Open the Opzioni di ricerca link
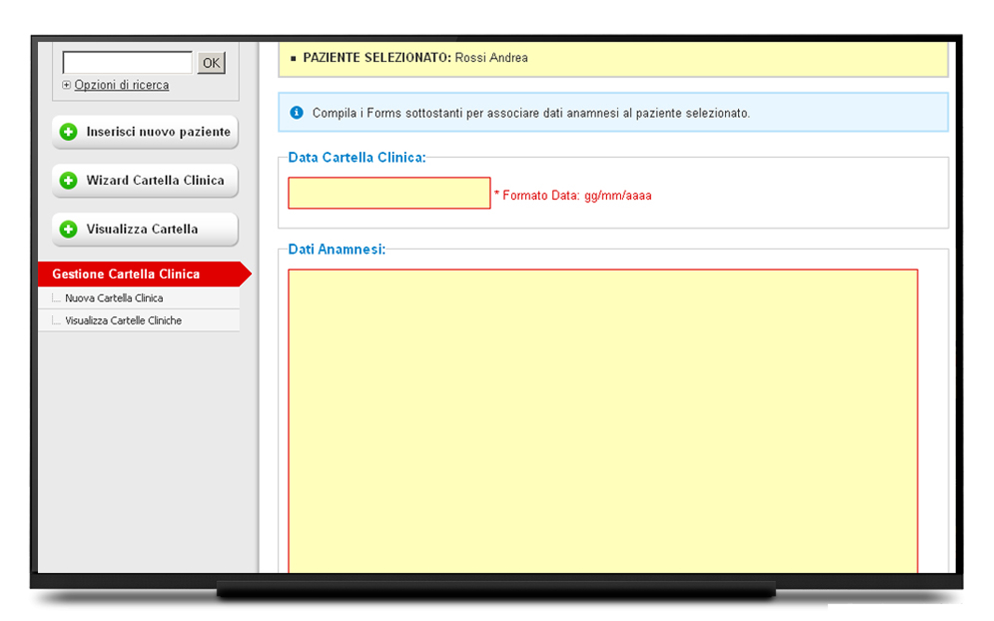Screen dimensions: 994x621 [122, 85]
